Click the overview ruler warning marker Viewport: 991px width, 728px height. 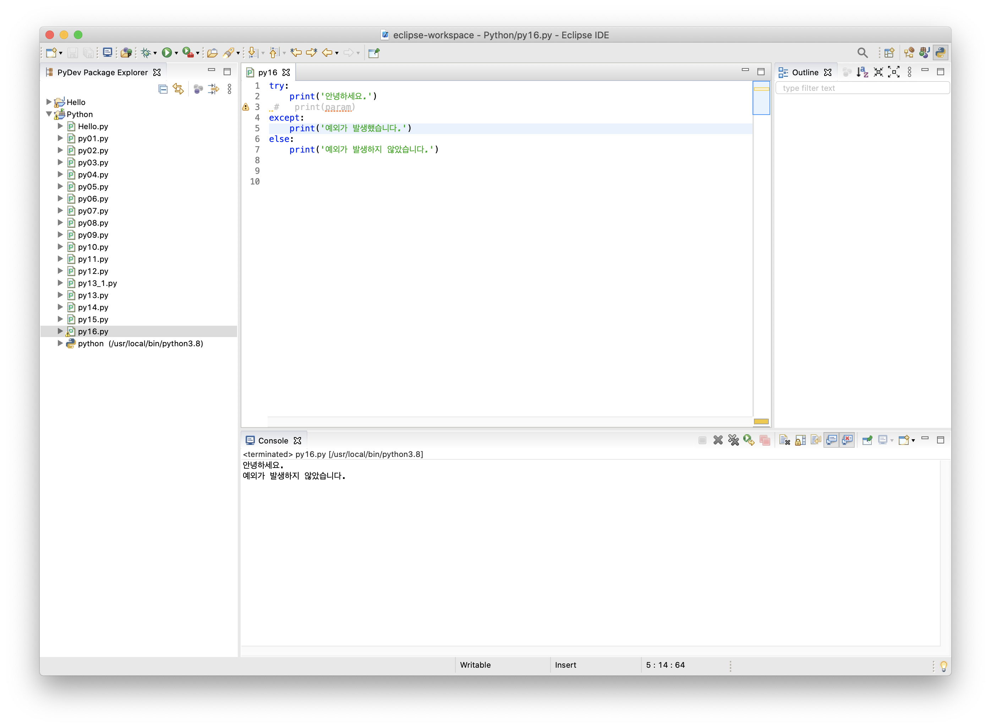(x=761, y=89)
